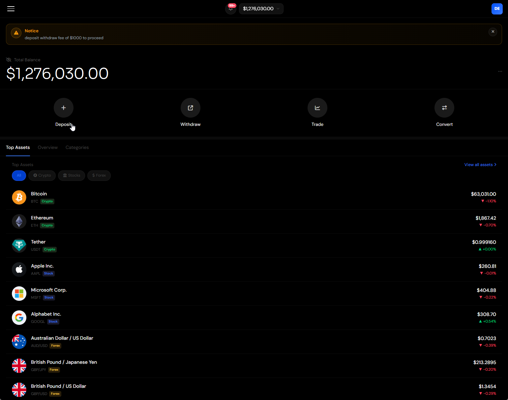Switch to the Categories tab
Viewport: 508px width, 400px height.
pyautogui.click(x=77, y=147)
